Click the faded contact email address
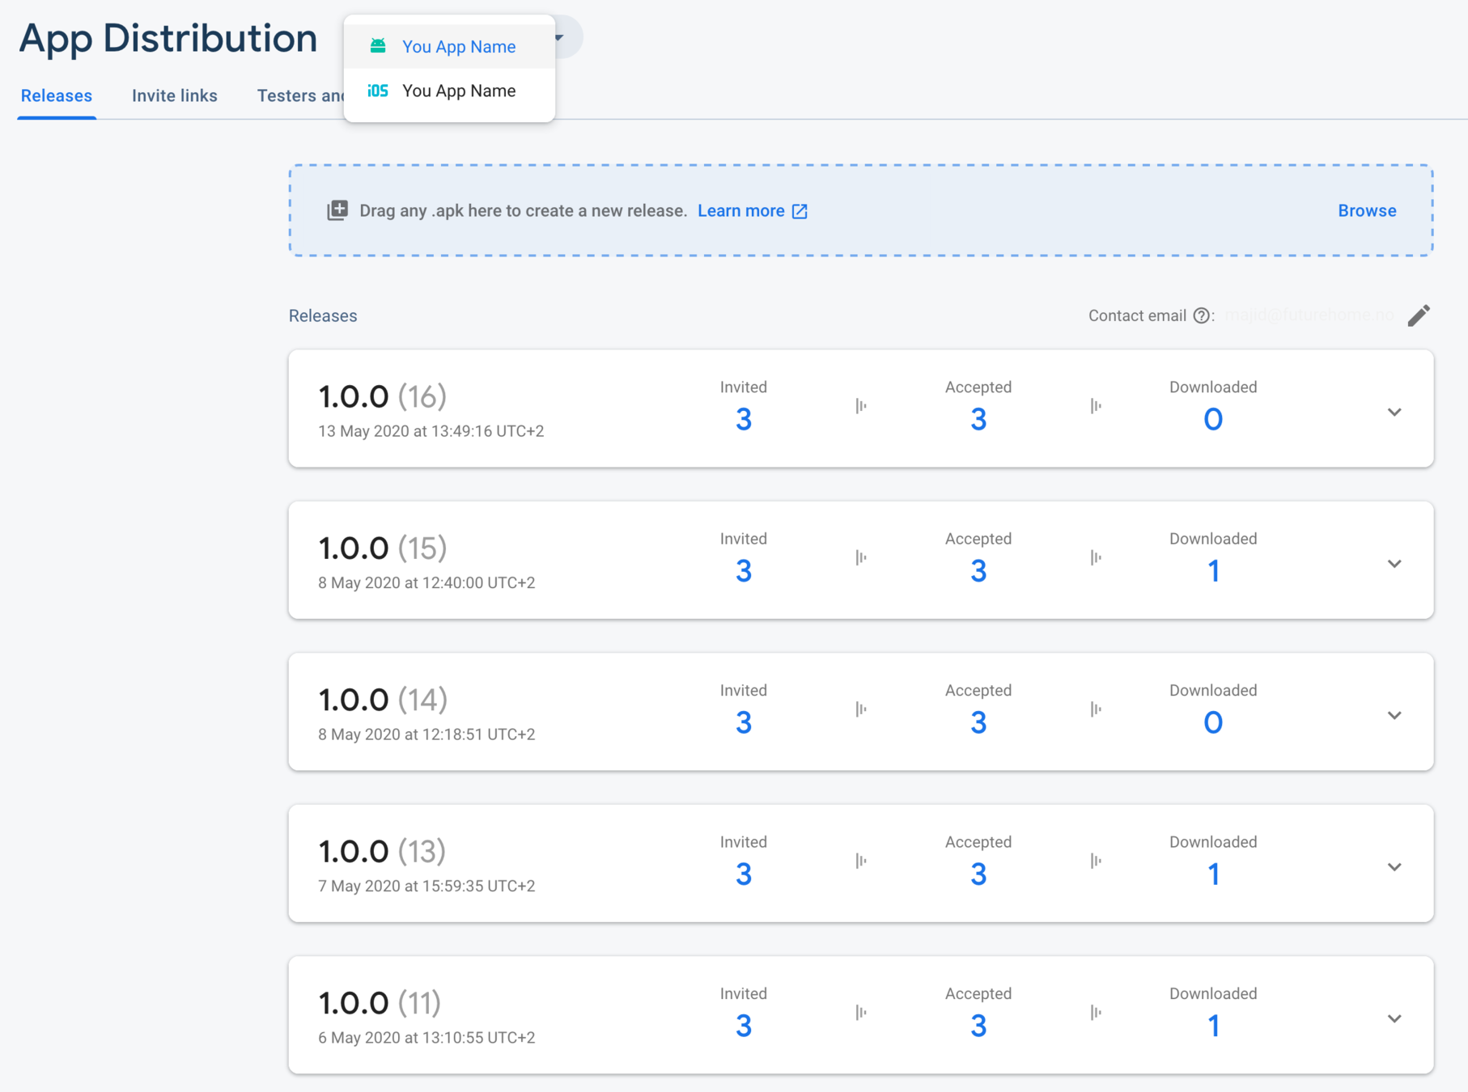This screenshot has height=1092, width=1468. click(1309, 315)
